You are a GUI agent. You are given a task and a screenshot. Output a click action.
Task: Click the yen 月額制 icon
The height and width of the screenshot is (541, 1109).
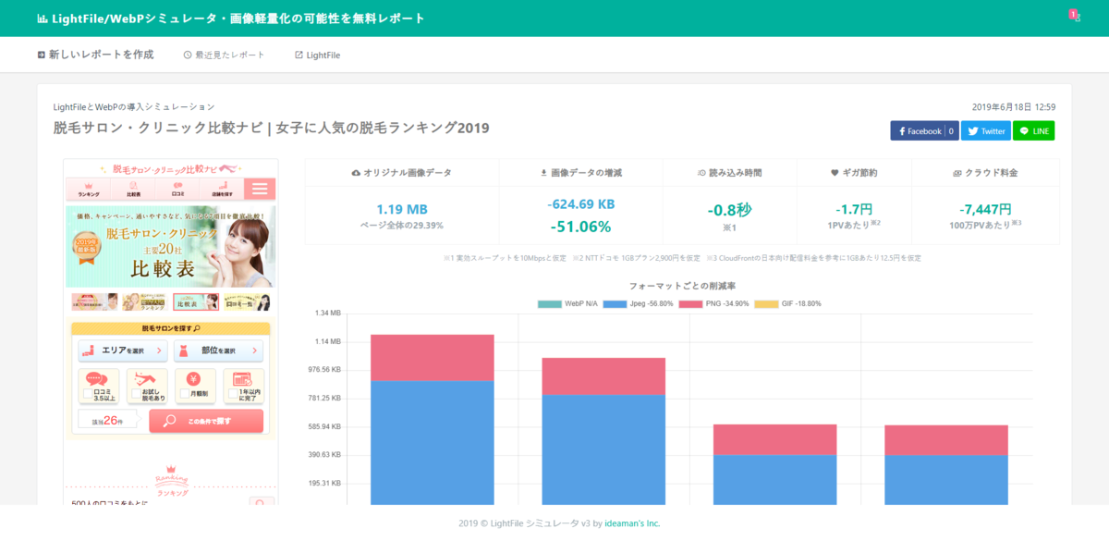[x=194, y=378]
